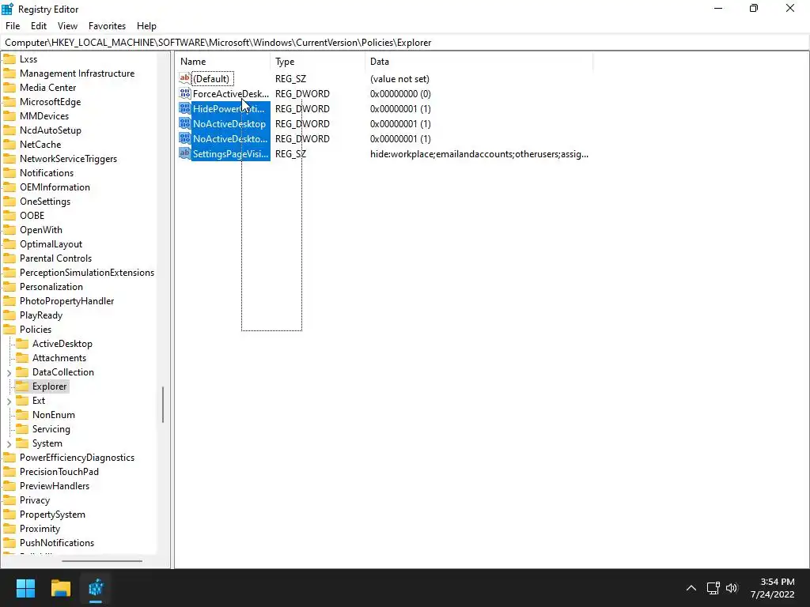Click the Servicing folder icon
810x607 pixels.
coord(22,429)
